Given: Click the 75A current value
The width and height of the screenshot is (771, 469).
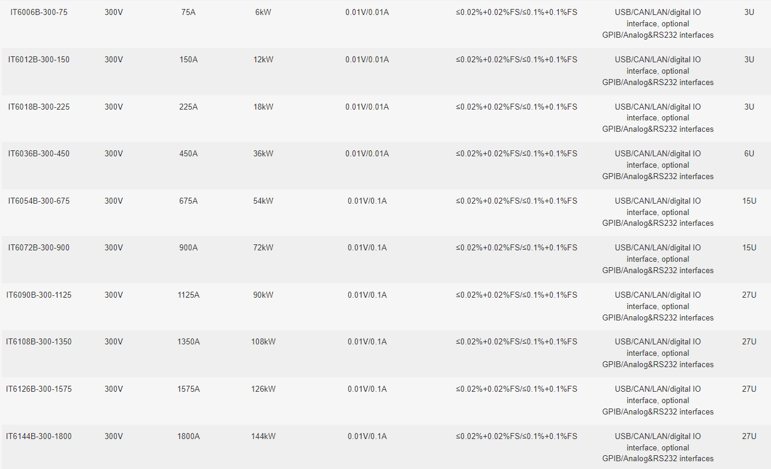Looking at the screenshot, I should click(188, 13).
